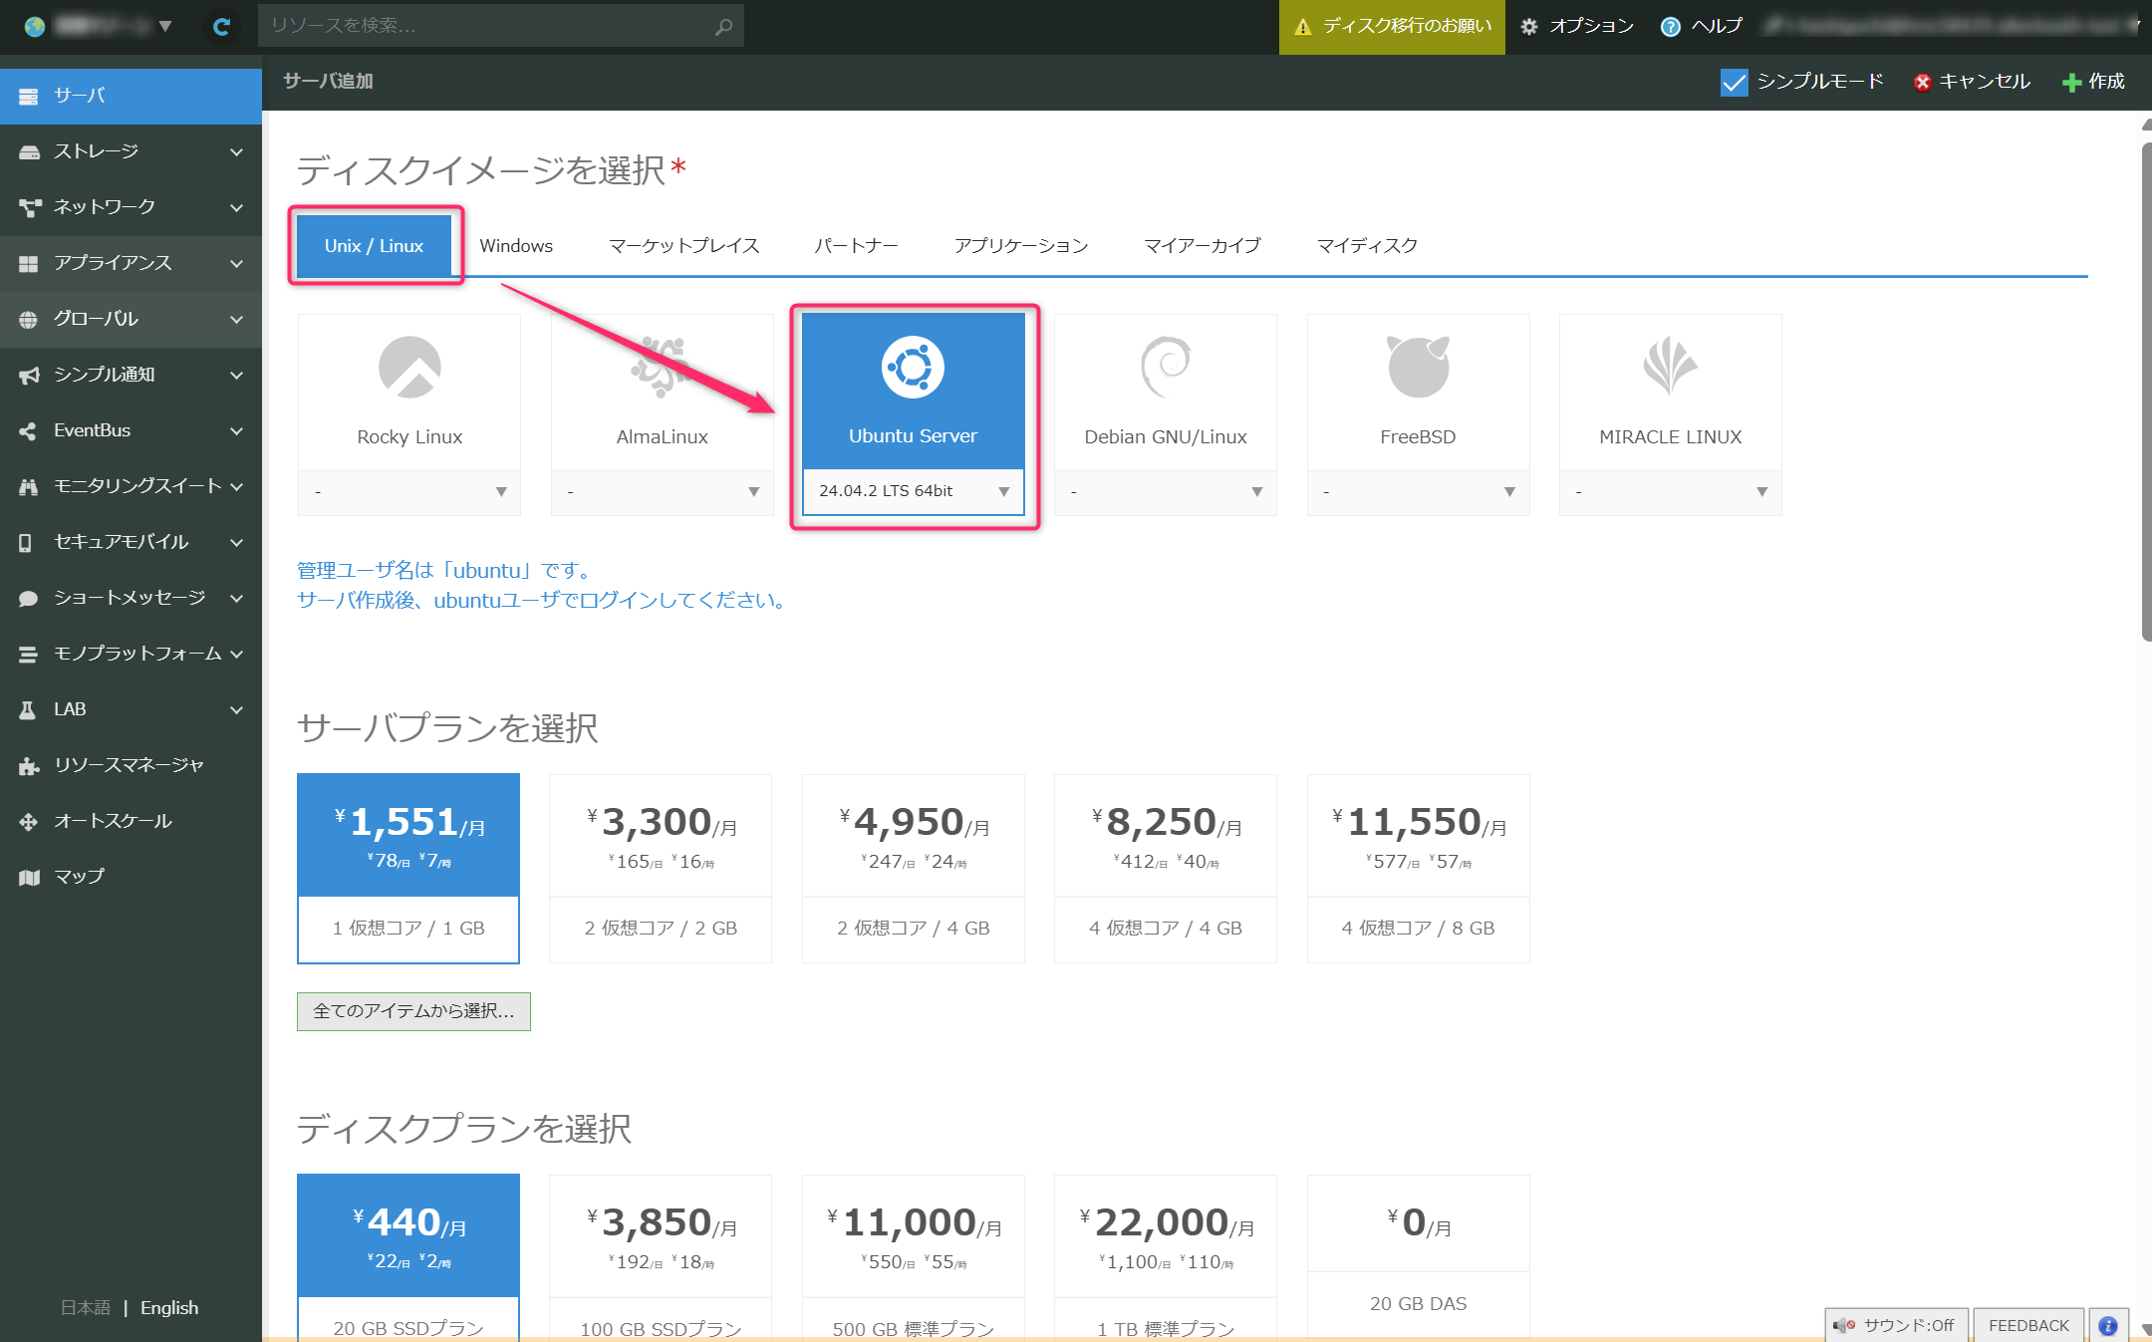Viewport: 2152px width, 1342px height.
Task: Switch to the Windows tab
Action: point(516,246)
